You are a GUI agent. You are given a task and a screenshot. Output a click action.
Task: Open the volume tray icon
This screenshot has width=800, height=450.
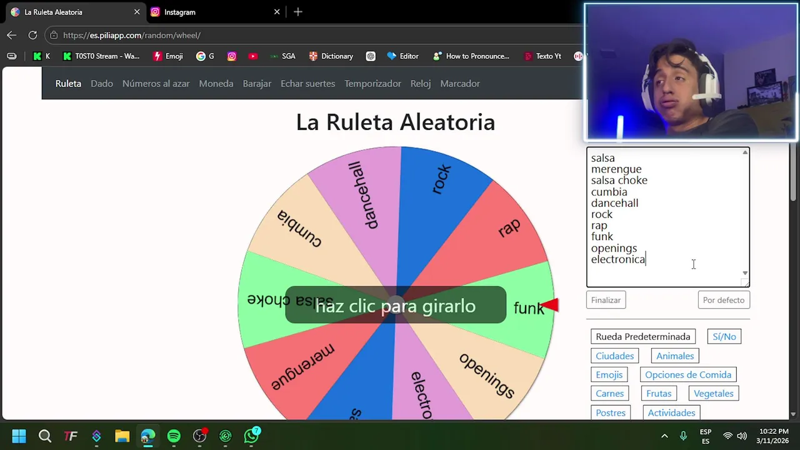(742, 436)
